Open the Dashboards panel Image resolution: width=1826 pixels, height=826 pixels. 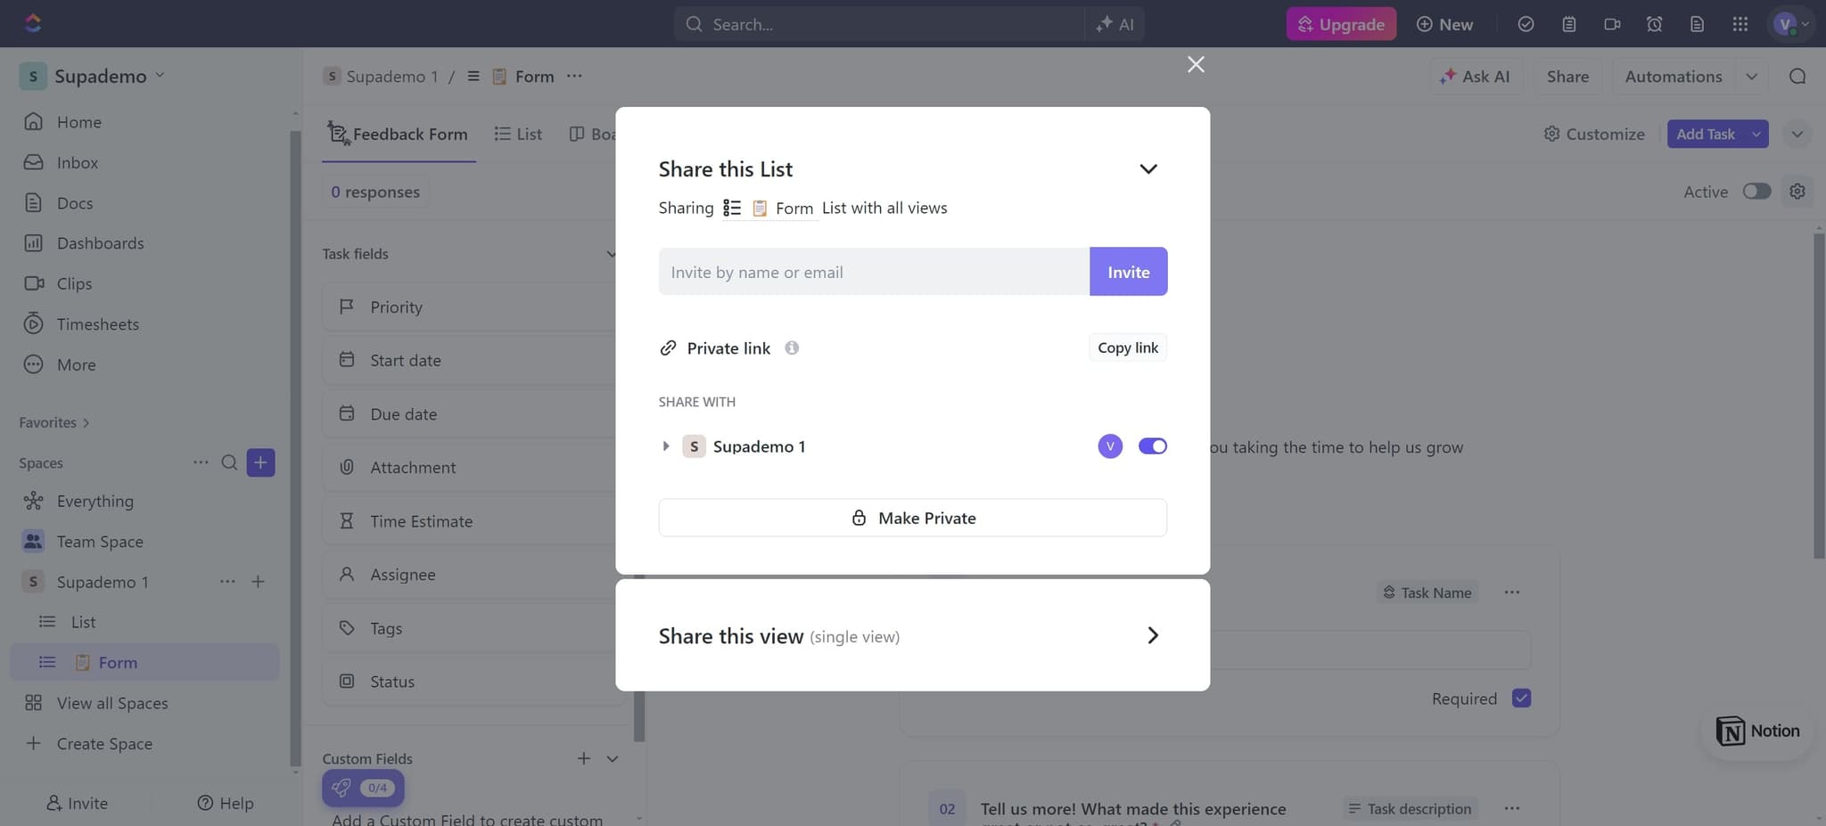coord(100,242)
